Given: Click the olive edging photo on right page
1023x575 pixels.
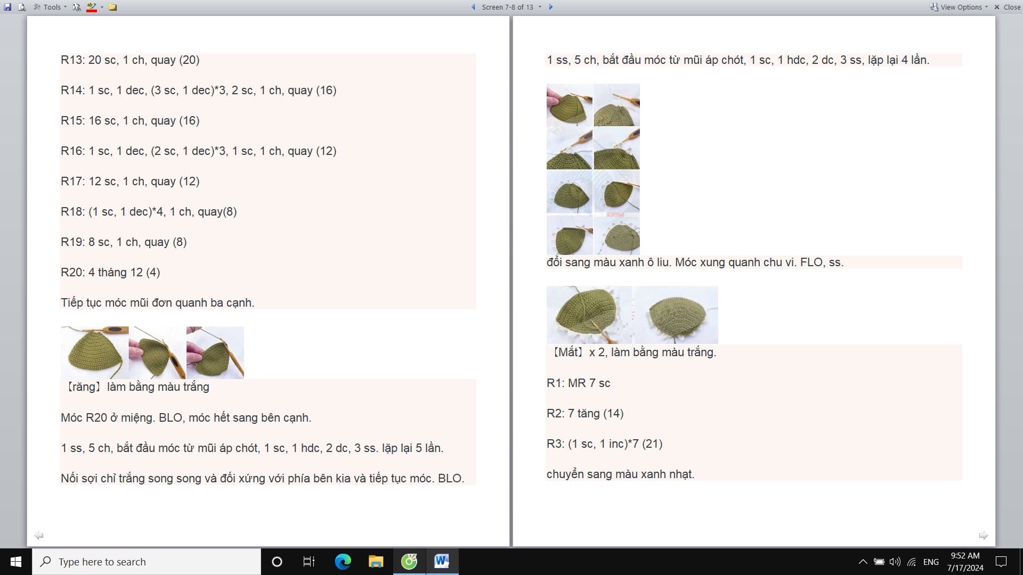Looking at the screenshot, I should click(x=632, y=315).
